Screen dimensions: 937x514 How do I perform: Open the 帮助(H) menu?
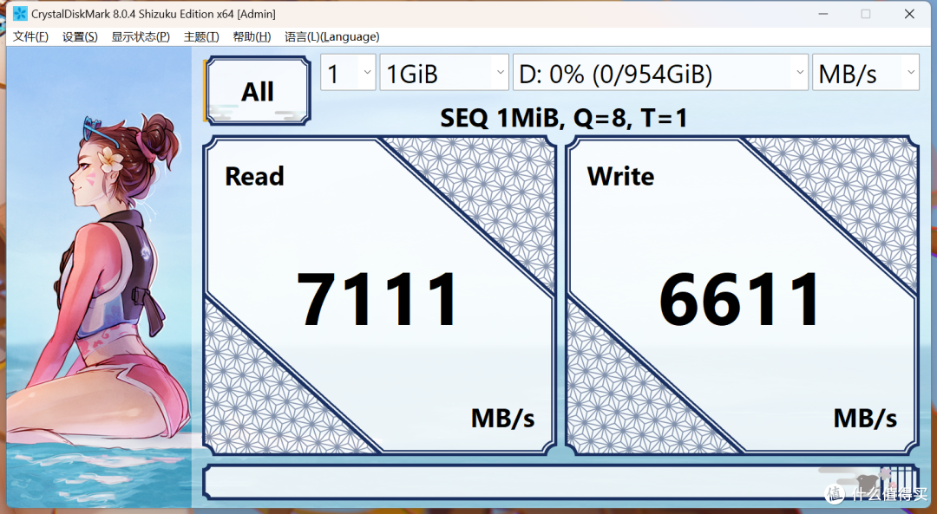pyautogui.click(x=252, y=37)
